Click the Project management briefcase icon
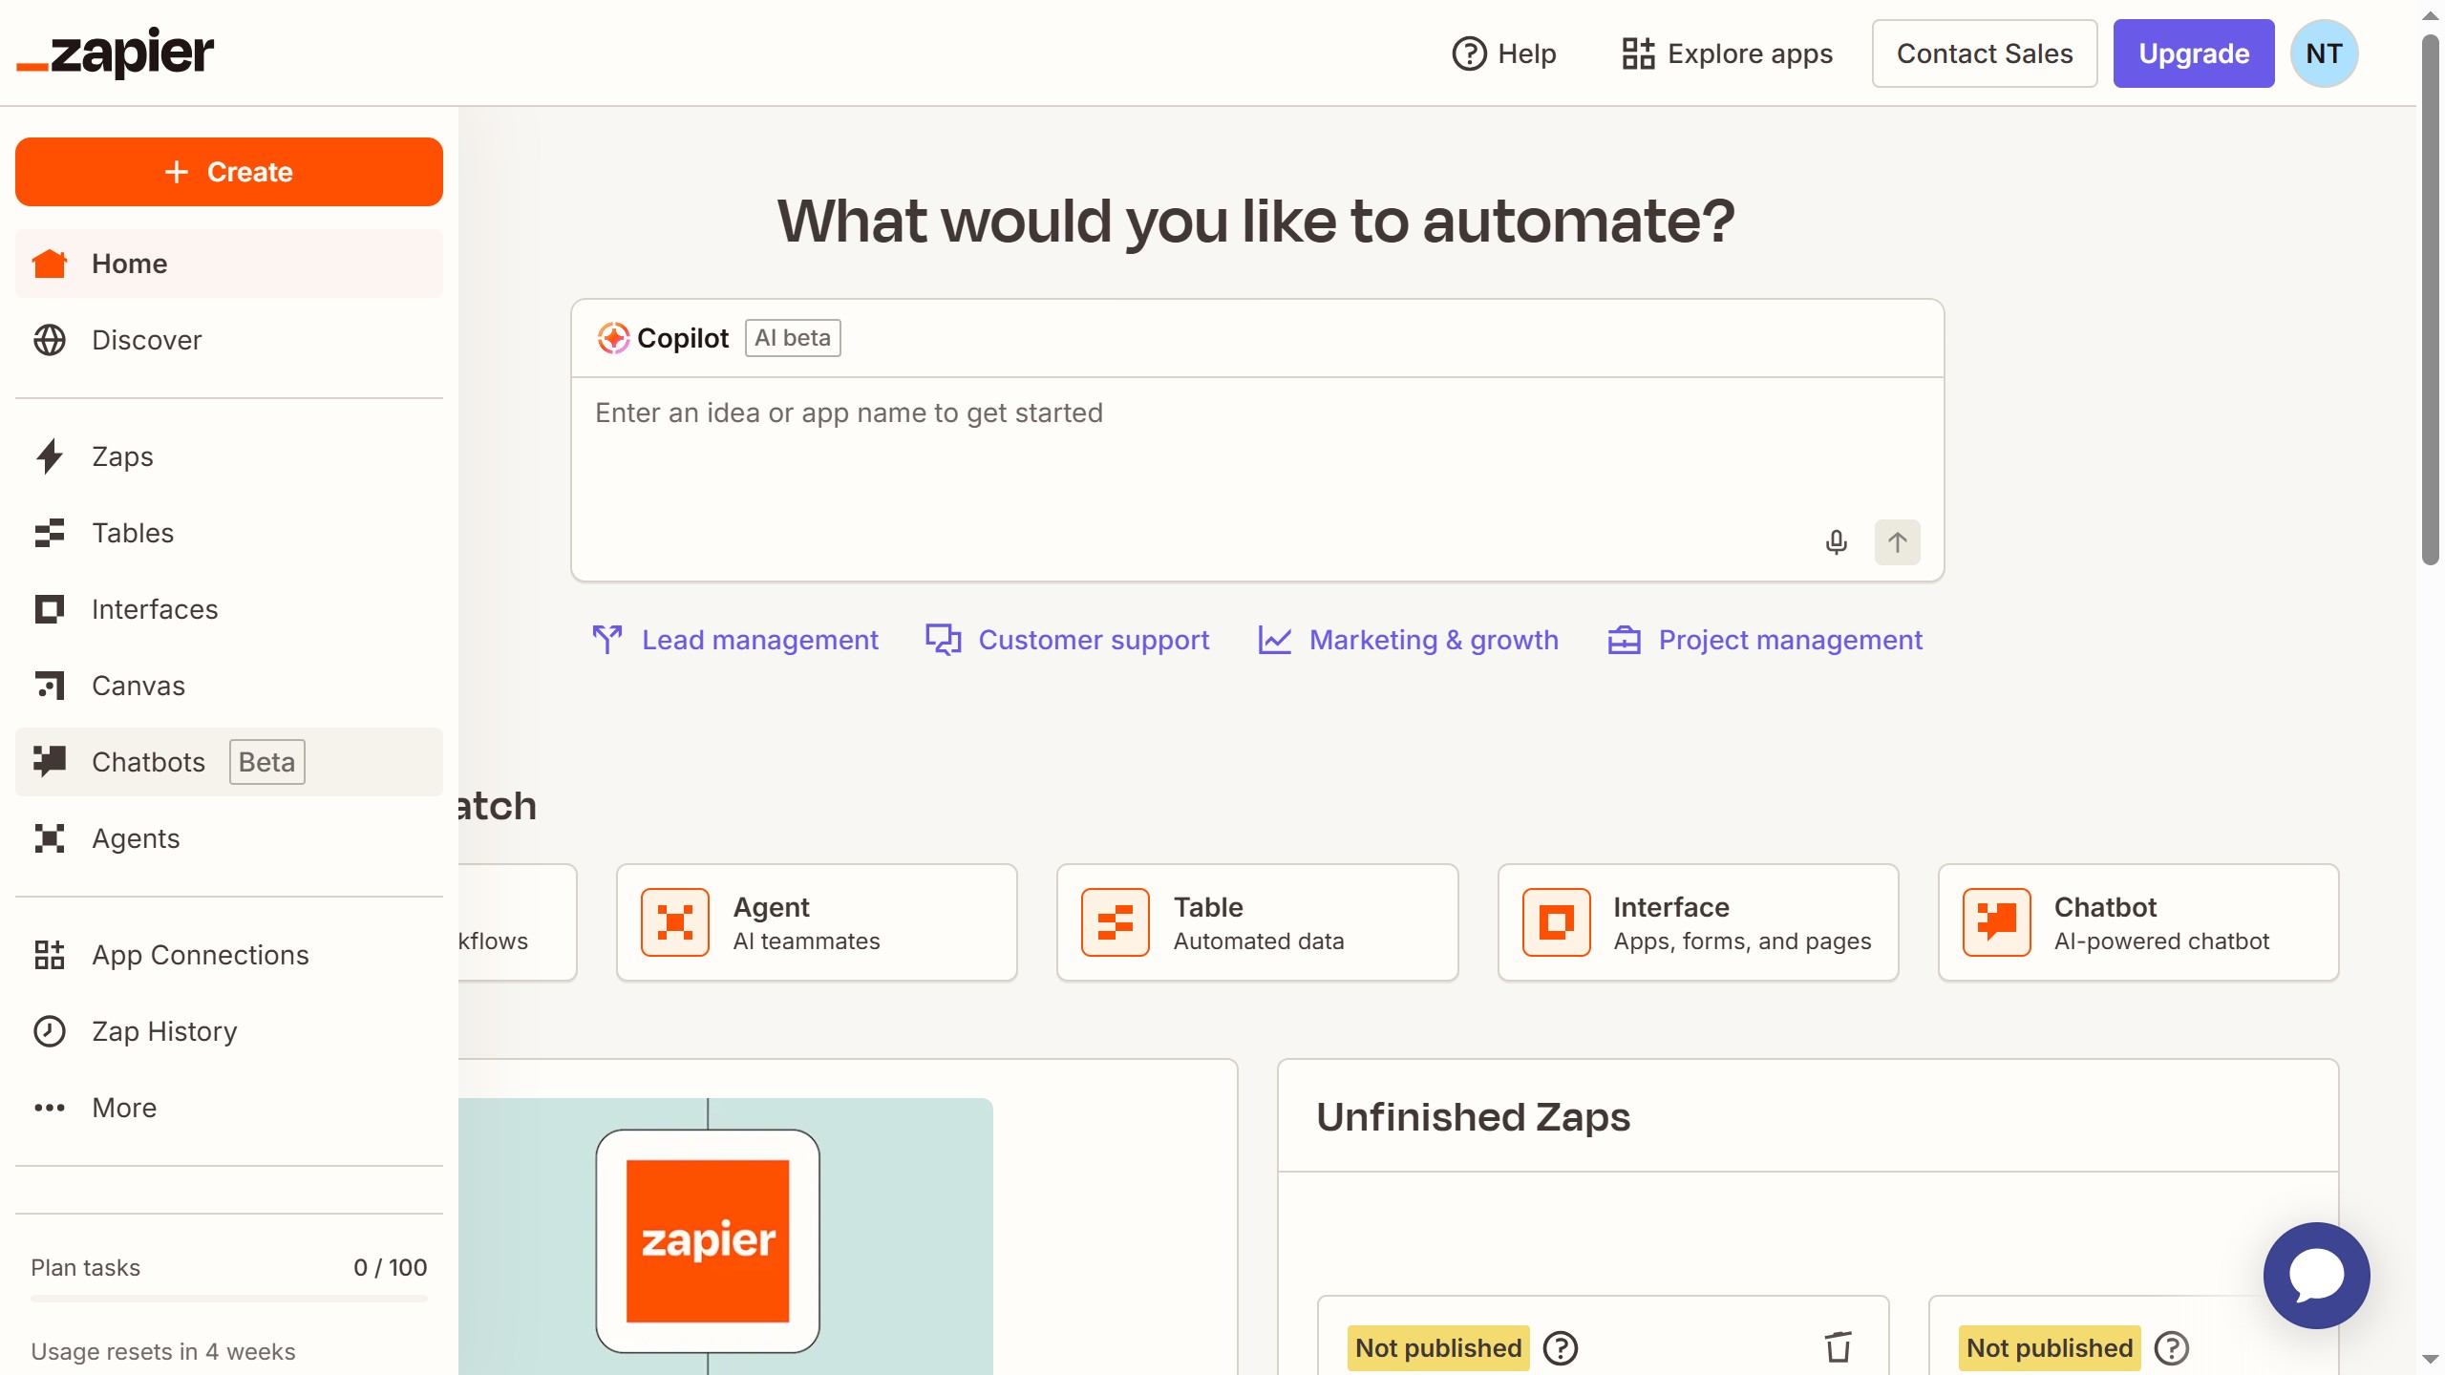Viewport: 2445px width, 1375px height. [1624, 640]
